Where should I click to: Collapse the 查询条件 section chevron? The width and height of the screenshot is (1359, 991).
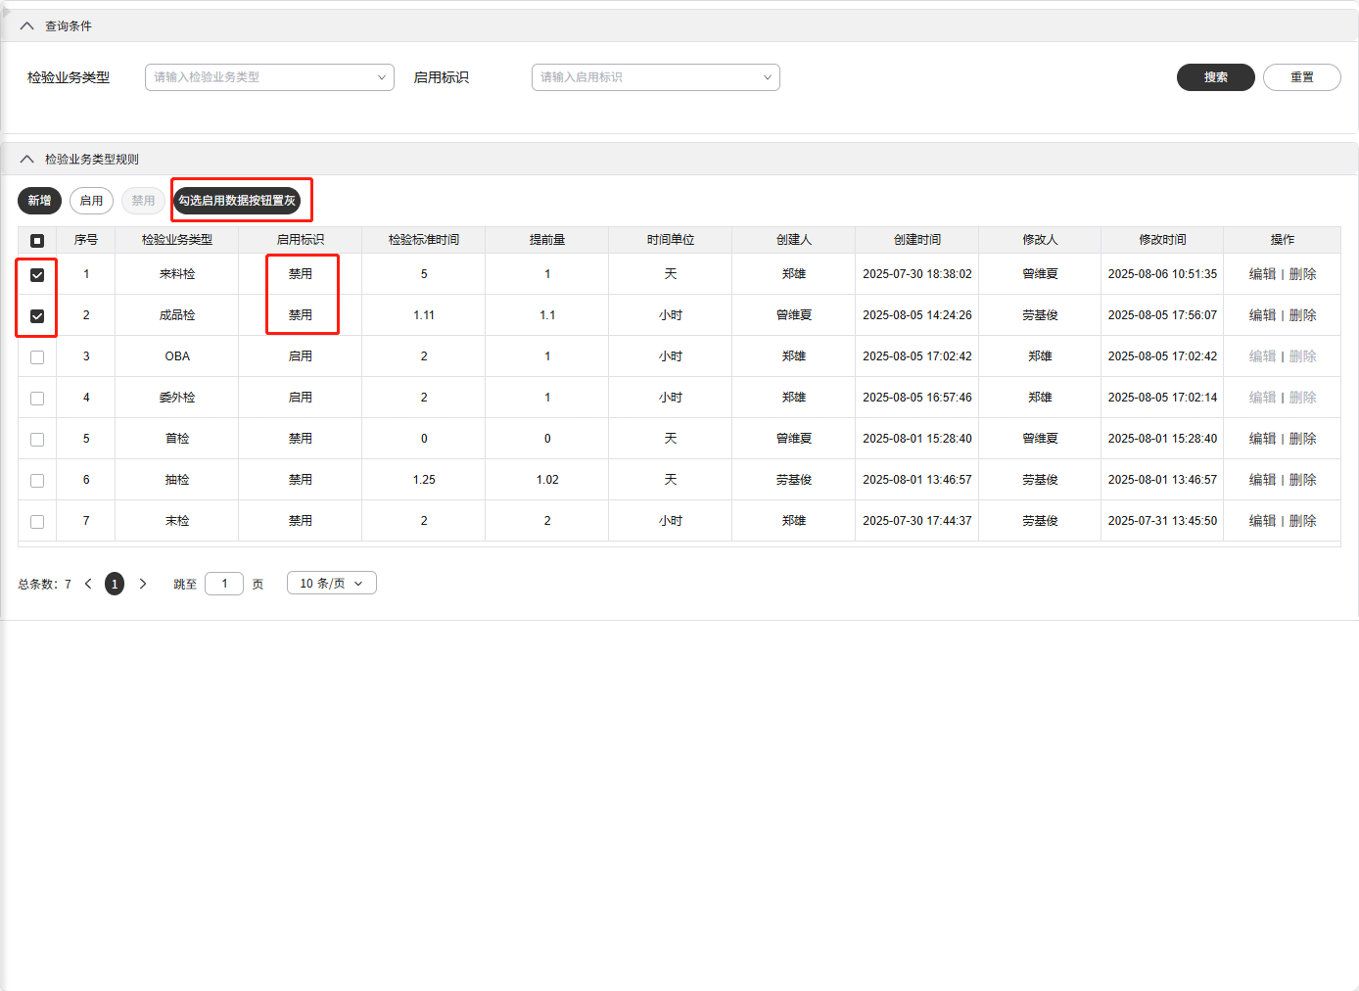coord(26,26)
